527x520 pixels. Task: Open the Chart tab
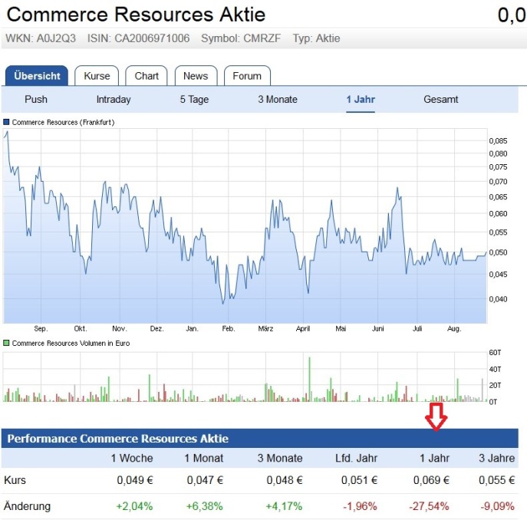pos(147,76)
